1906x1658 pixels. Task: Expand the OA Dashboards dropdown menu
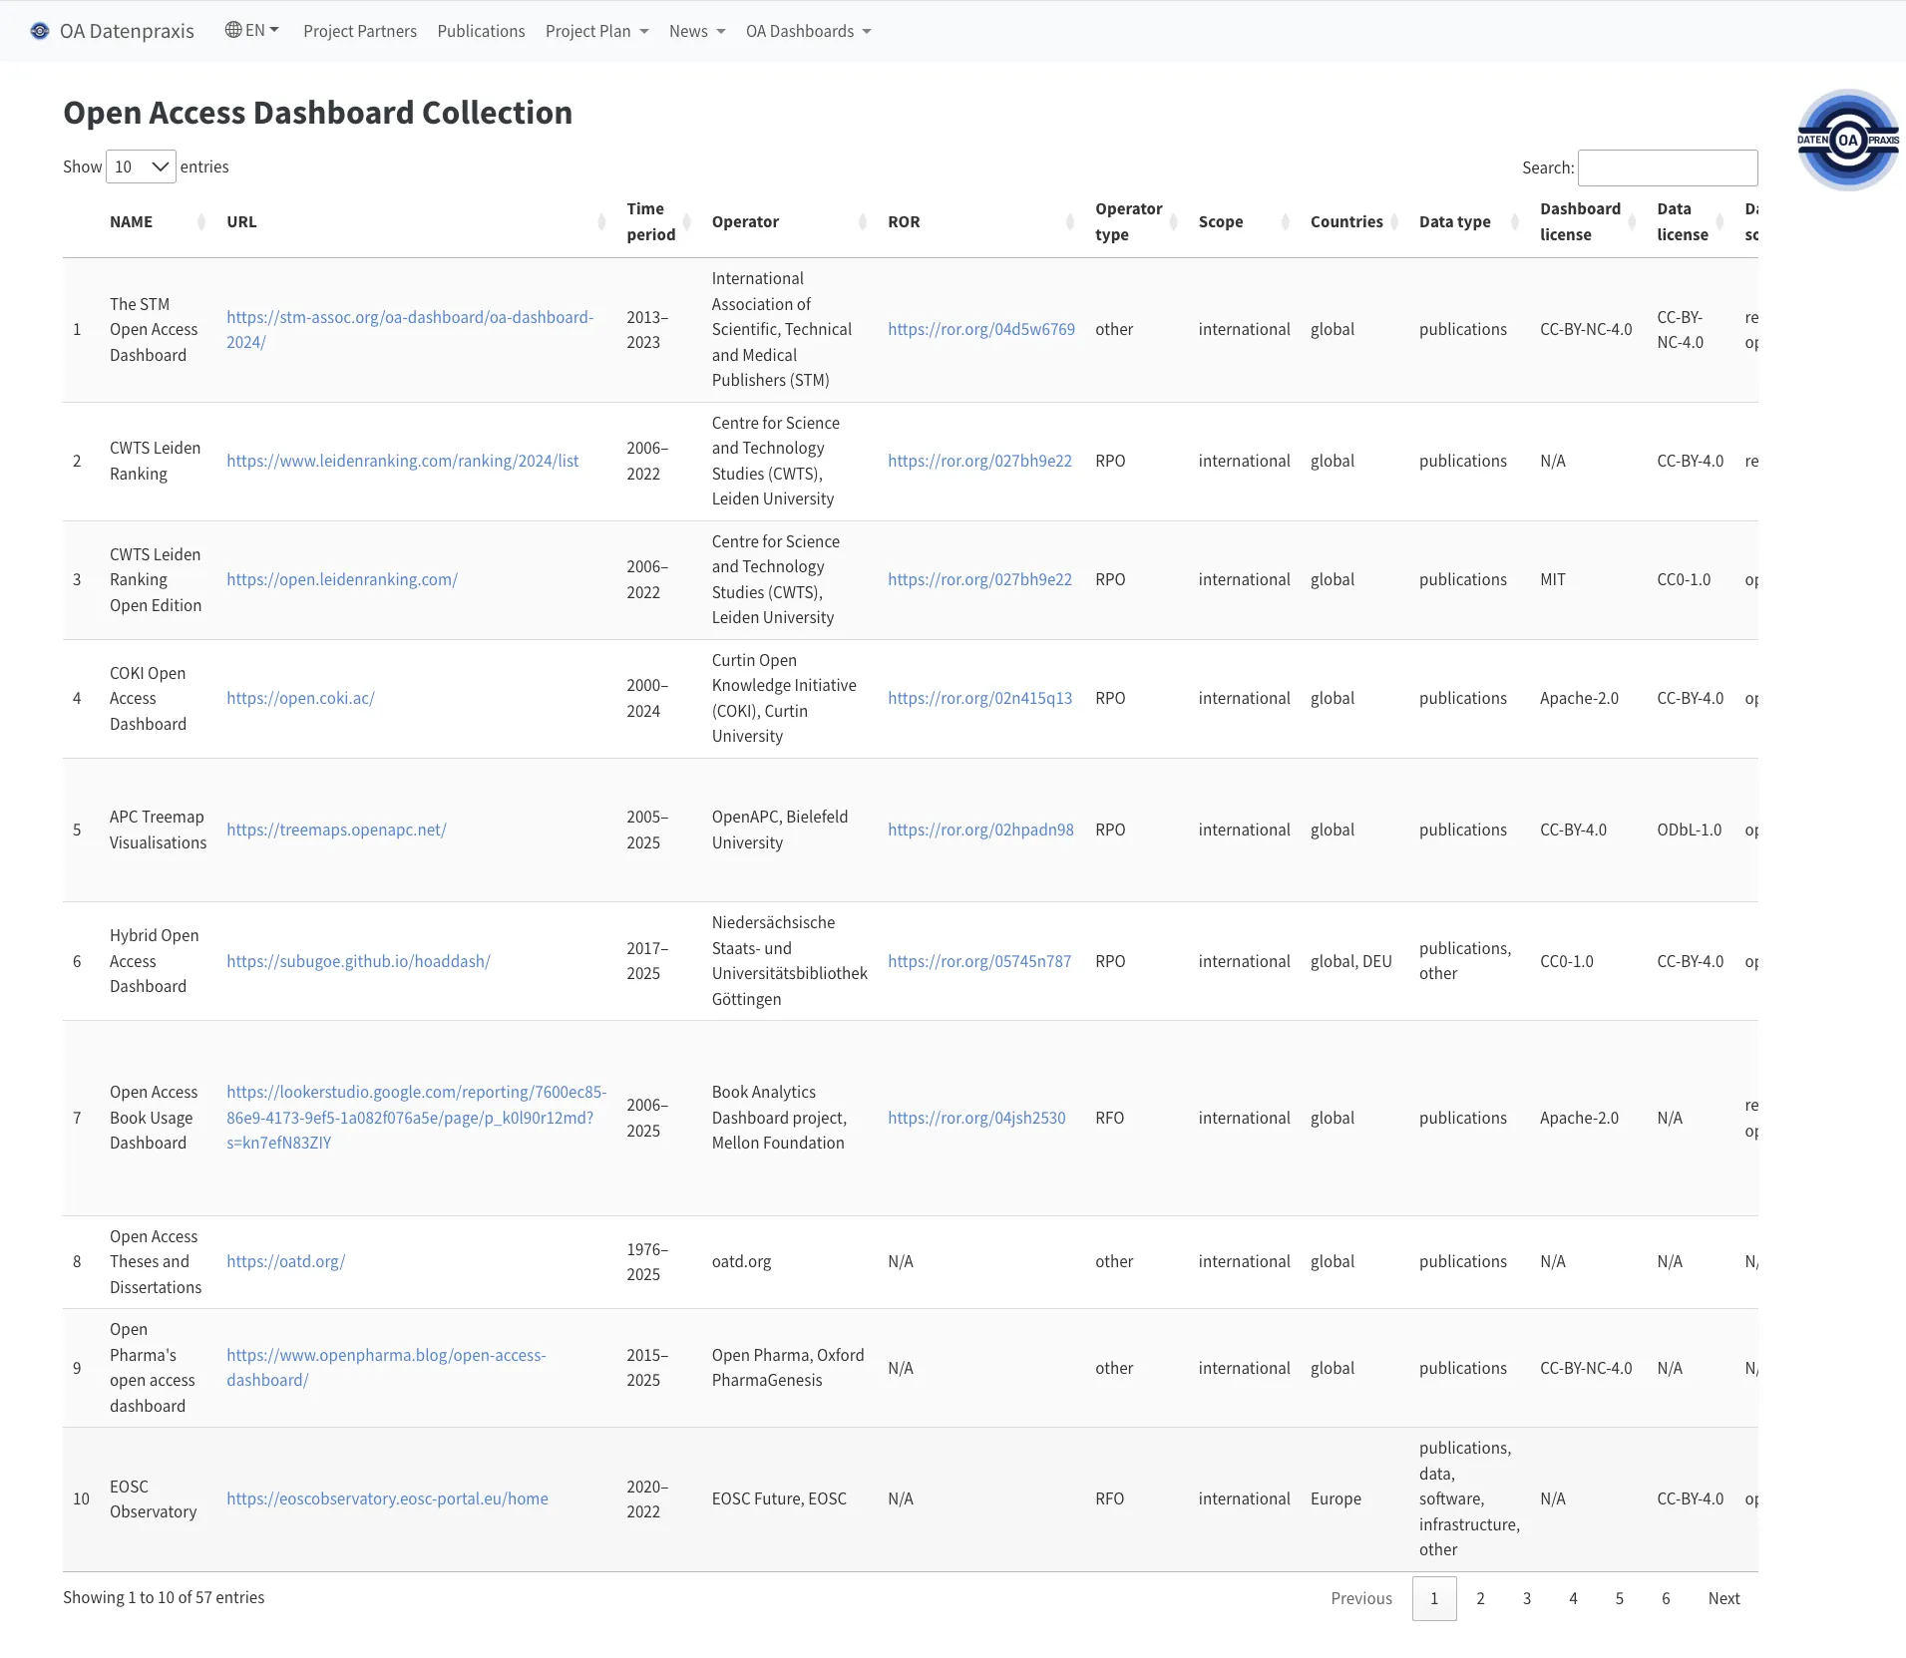click(808, 31)
